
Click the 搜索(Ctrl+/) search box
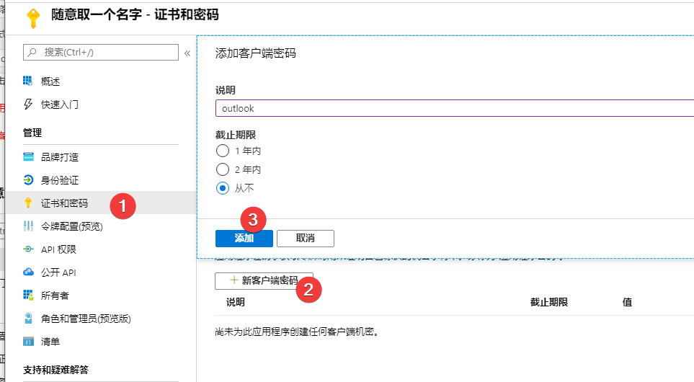(x=101, y=52)
